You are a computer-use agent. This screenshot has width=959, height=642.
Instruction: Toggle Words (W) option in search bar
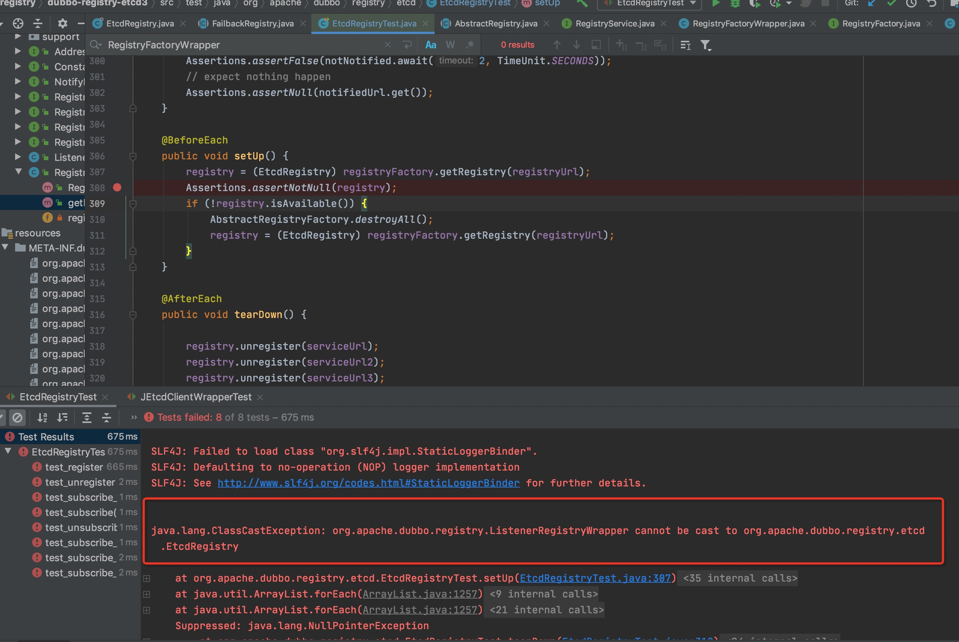click(450, 45)
